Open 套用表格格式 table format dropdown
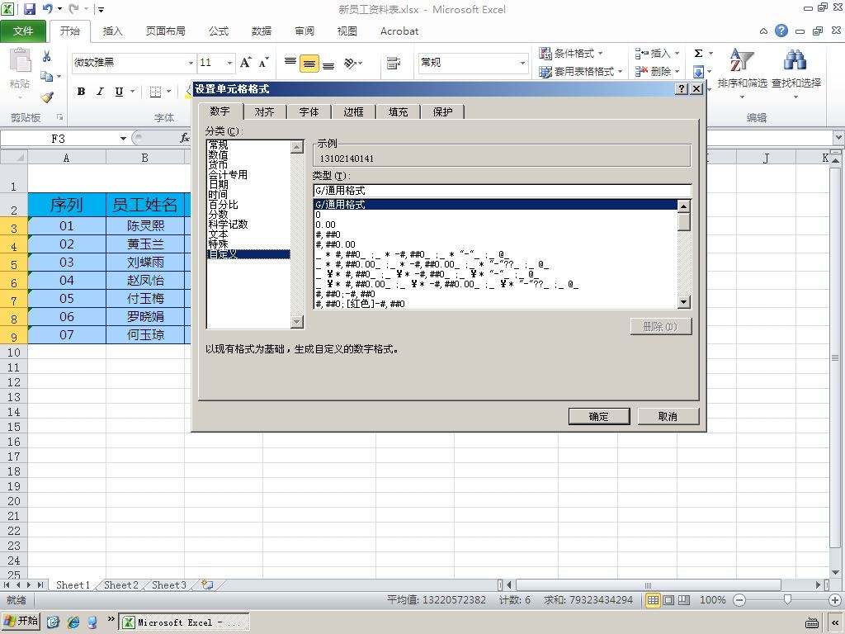Image resolution: width=845 pixels, height=634 pixels. pyautogui.click(x=581, y=71)
